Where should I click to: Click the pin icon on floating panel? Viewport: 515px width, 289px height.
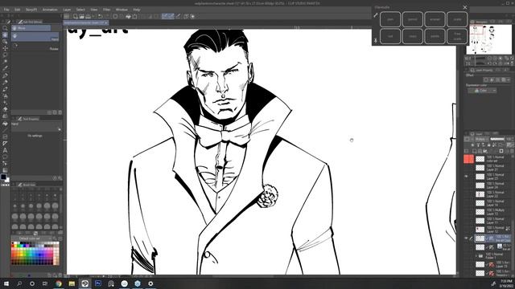tap(376, 40)
